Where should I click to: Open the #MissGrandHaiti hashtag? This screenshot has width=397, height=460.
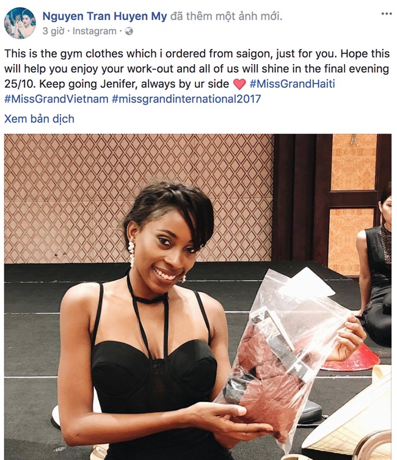point(292,84)
